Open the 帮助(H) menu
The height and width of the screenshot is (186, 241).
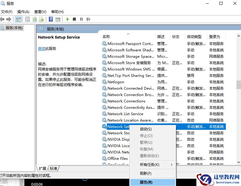click(x=57, y=12)
